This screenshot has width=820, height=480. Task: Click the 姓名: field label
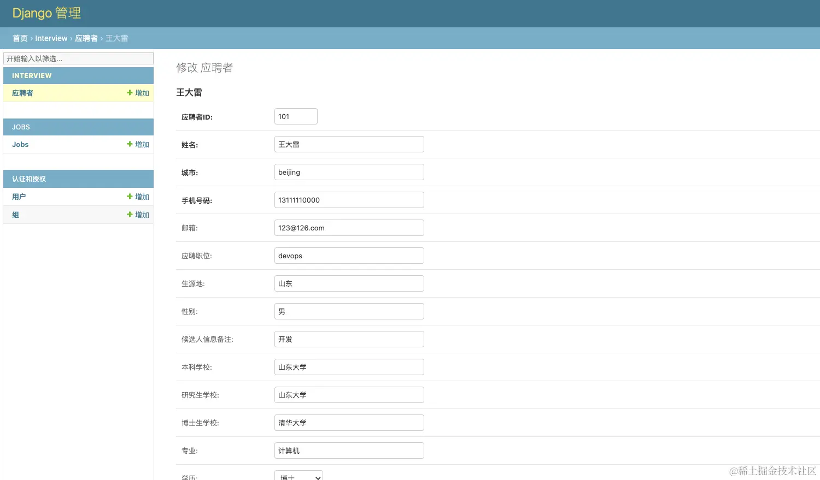point(190,145)
